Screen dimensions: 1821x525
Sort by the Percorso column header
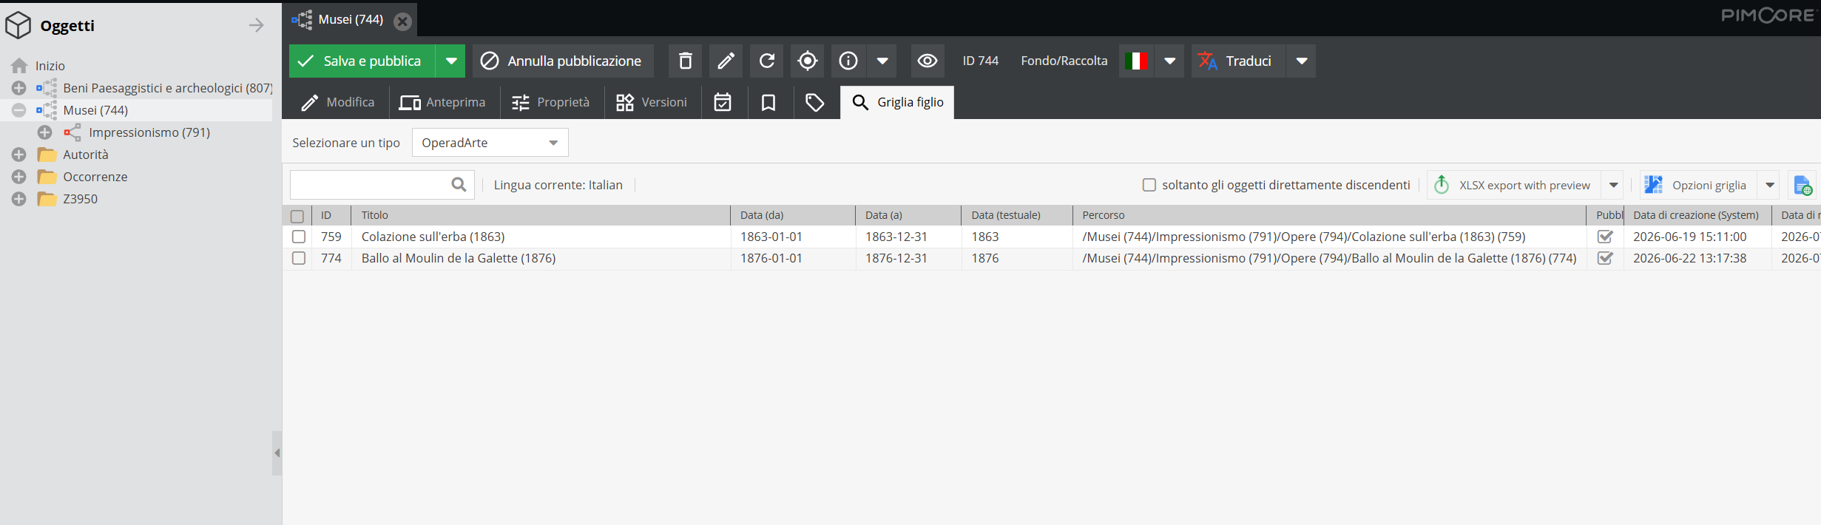point(1329,215)
